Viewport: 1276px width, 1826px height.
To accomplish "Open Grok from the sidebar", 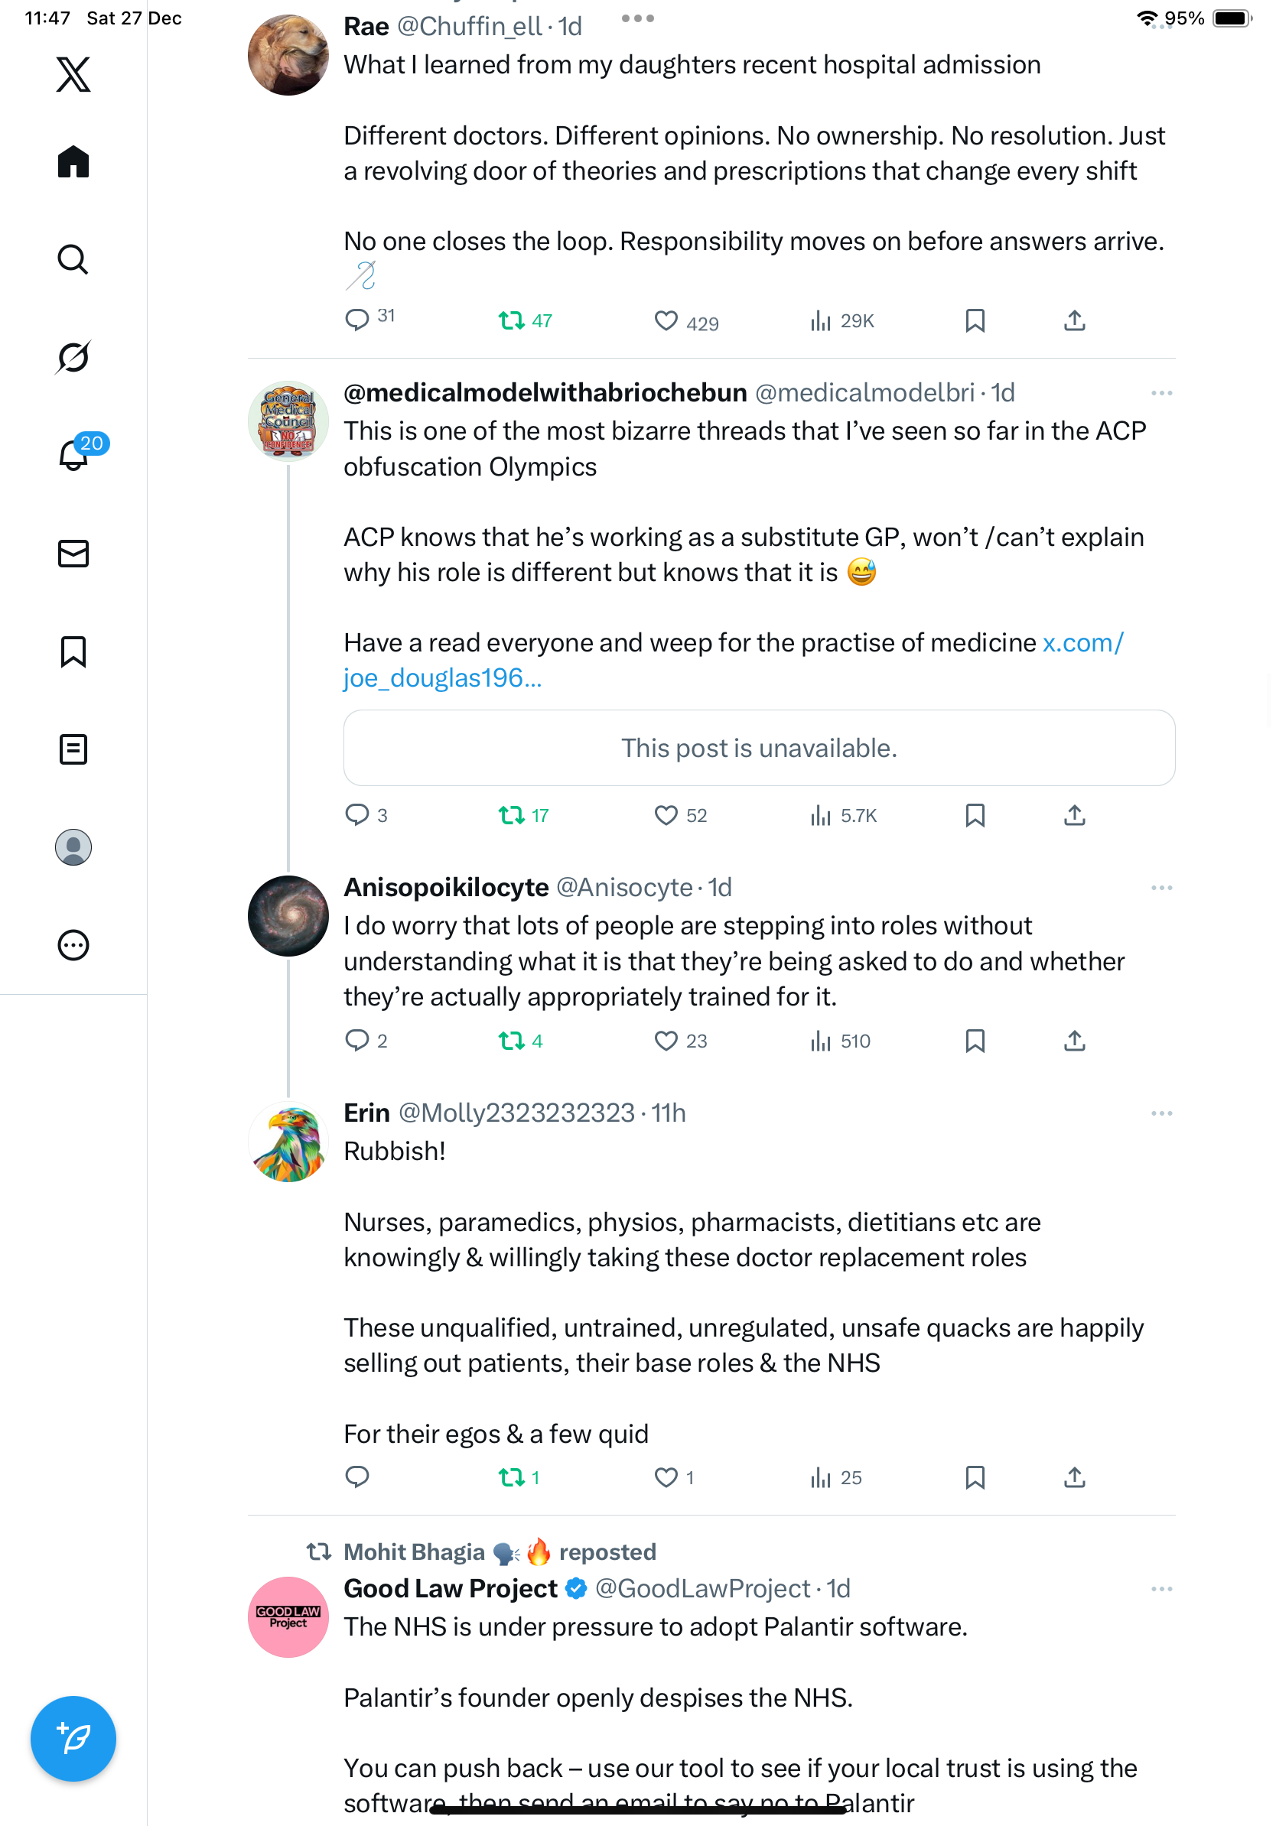I will coord(73,357).
